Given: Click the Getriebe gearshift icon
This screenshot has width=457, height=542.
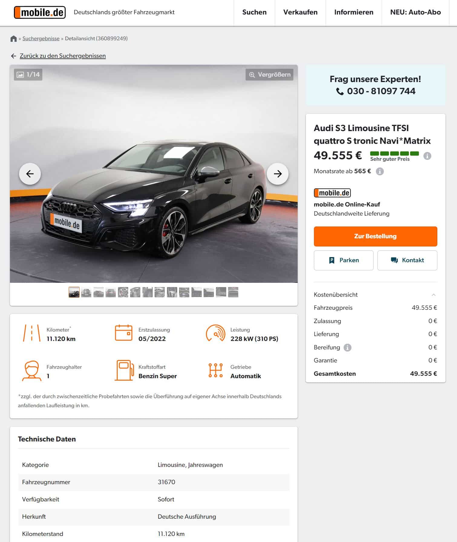Looking at the screenshot, I should (x=216, y=370).
